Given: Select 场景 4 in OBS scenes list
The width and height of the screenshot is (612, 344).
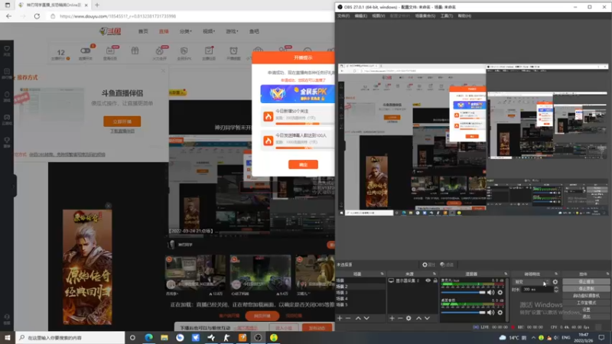Looking at the screenshot, I should [x=360, y=299].
